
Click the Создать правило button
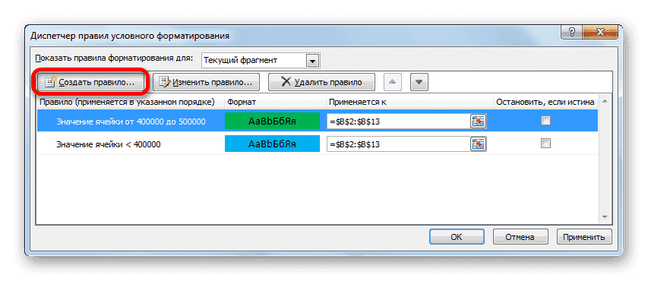[90, 82]
